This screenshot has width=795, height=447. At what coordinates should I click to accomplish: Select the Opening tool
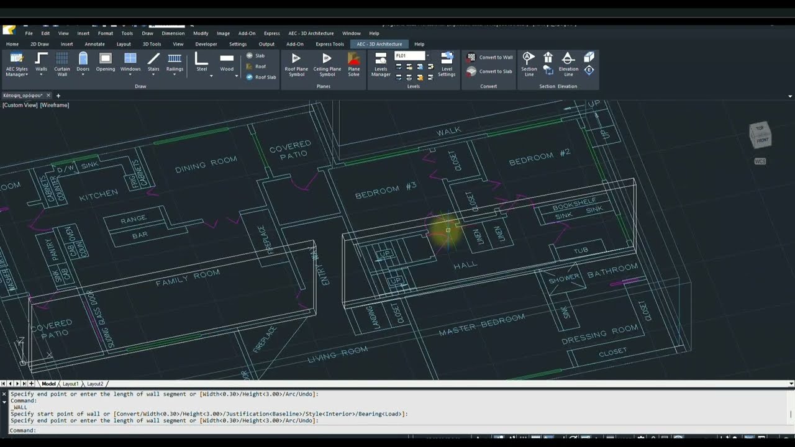[x=106, y=61]
